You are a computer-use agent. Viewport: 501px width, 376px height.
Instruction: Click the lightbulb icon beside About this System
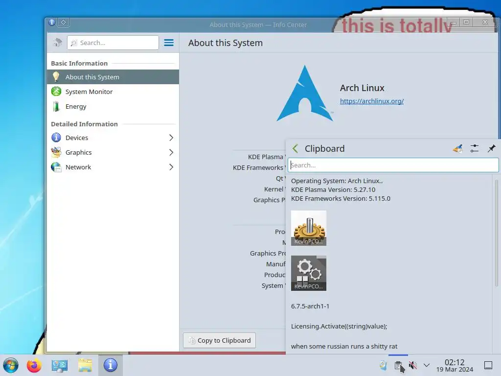pos(56,77)
